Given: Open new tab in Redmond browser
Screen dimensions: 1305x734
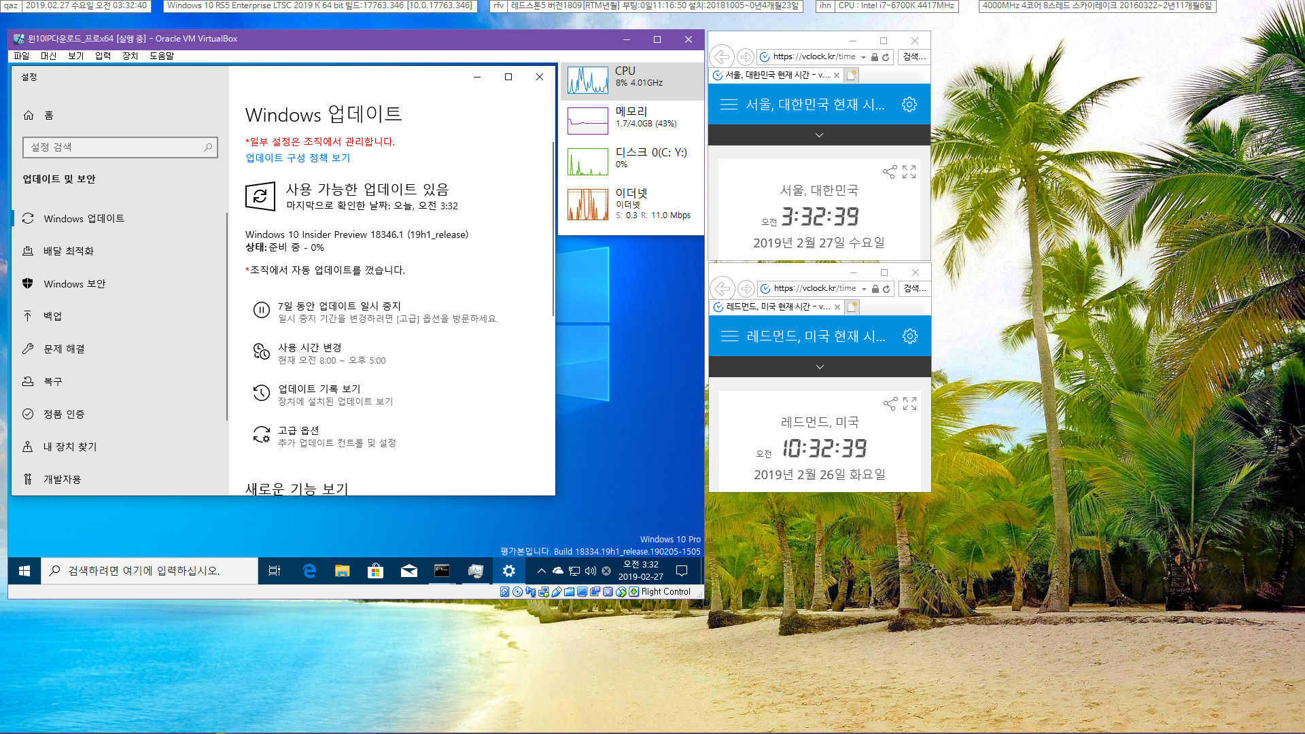Looking at the screenshot, I should pos(852,307).
